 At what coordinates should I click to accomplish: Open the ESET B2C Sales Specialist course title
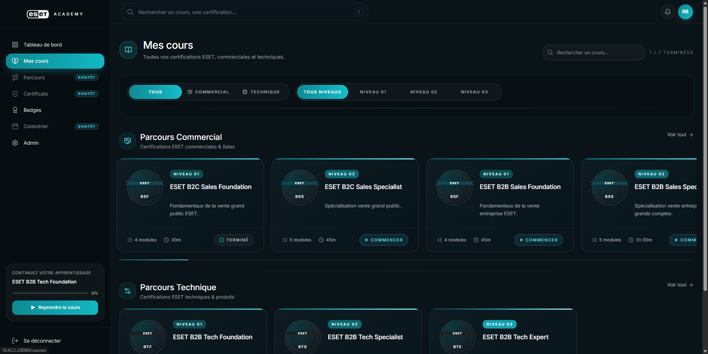(363, 187)
